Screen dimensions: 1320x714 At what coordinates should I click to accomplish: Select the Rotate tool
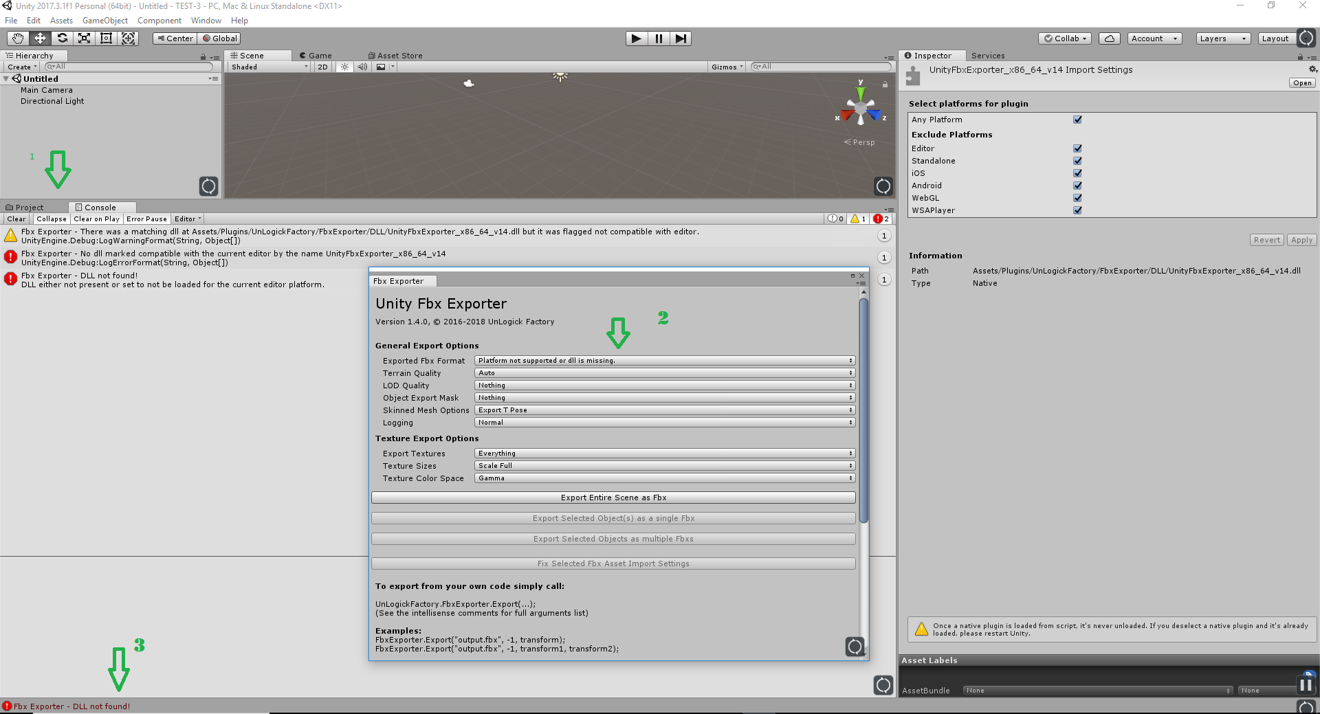pos(62,38)
